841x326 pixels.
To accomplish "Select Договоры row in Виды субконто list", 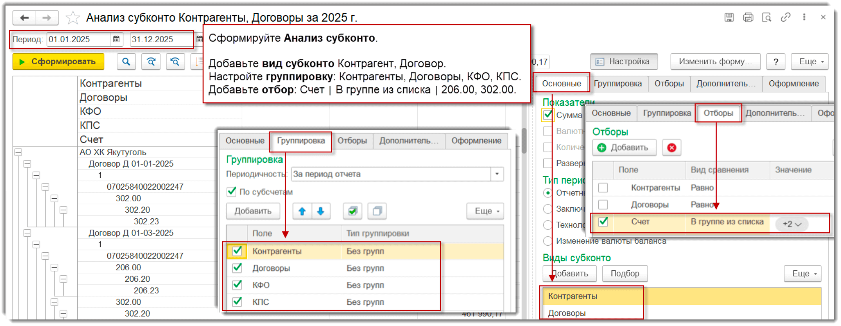I will pos(681,313).
